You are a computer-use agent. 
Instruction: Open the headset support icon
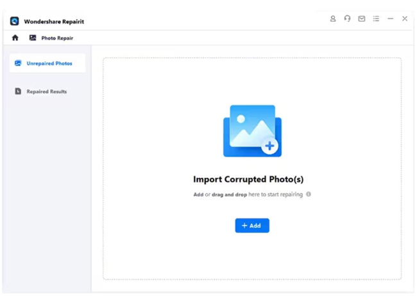[x=347, y=19]
